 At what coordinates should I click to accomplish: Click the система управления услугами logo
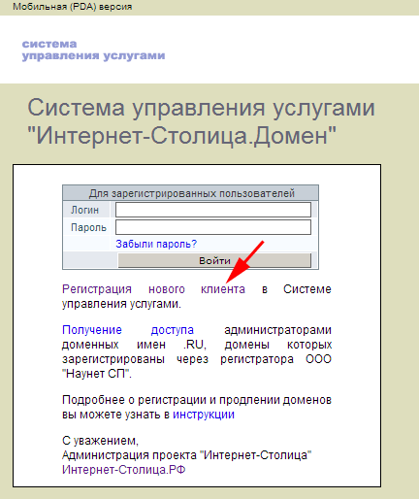pos(93,50)
